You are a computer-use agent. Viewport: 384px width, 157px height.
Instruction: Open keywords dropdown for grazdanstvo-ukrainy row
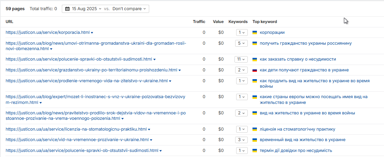pos(242,70)
